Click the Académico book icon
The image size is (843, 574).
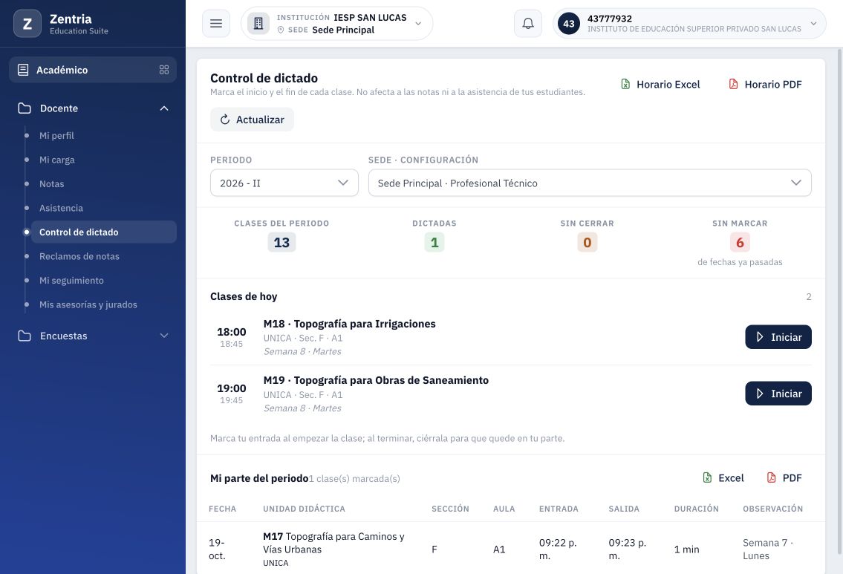(x=23, y=70)
